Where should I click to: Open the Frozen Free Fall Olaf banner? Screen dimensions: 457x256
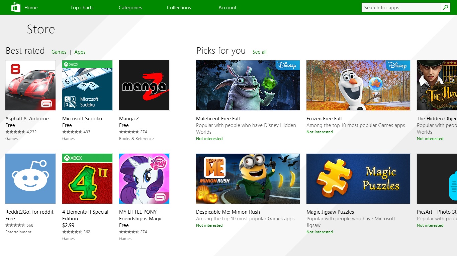pyautogui.click(x=358, y=85)
